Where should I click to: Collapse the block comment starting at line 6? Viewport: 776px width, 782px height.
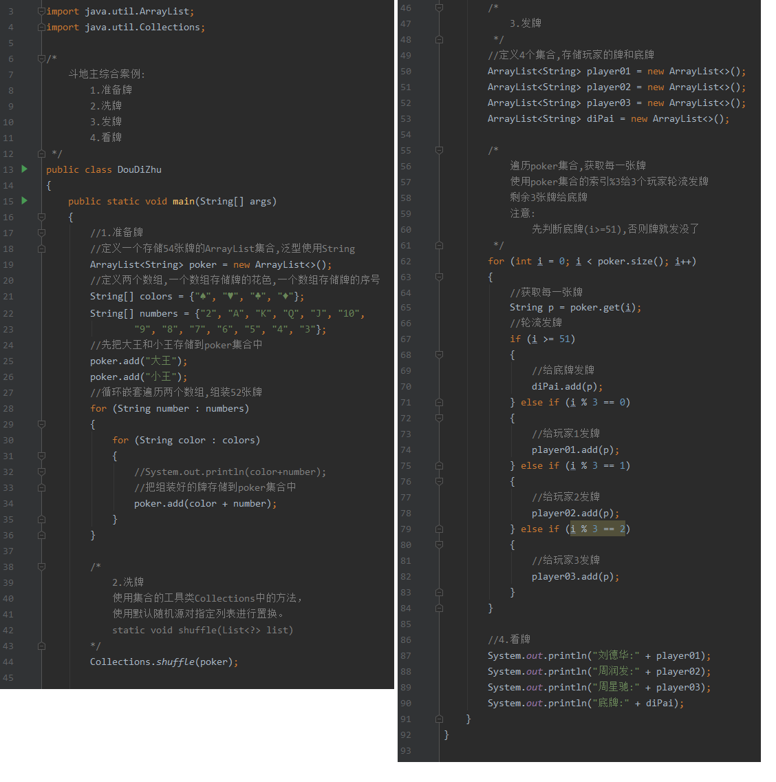click(41, 59)
